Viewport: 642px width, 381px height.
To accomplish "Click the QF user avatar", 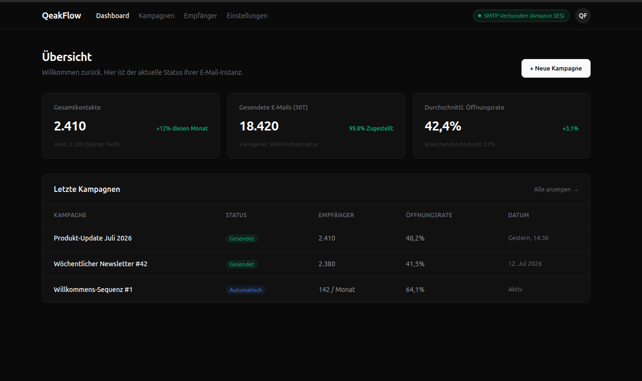I will [x=583, y=16].
